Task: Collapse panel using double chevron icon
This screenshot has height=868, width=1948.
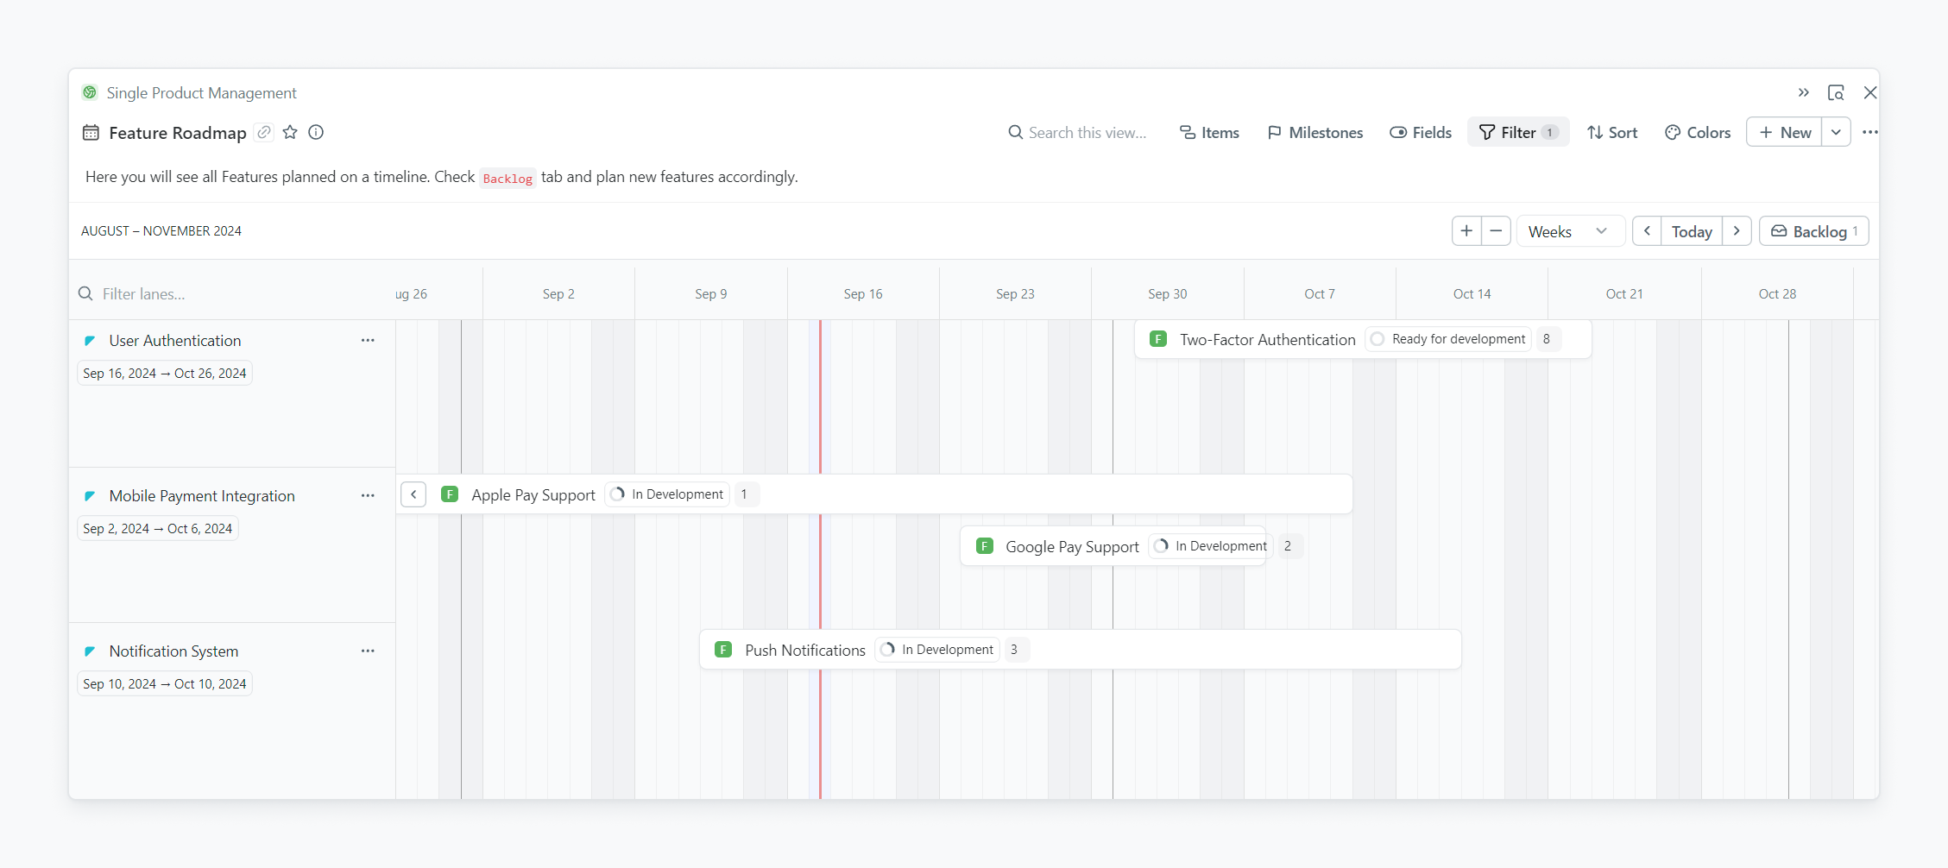Action: pos(1803,92)
